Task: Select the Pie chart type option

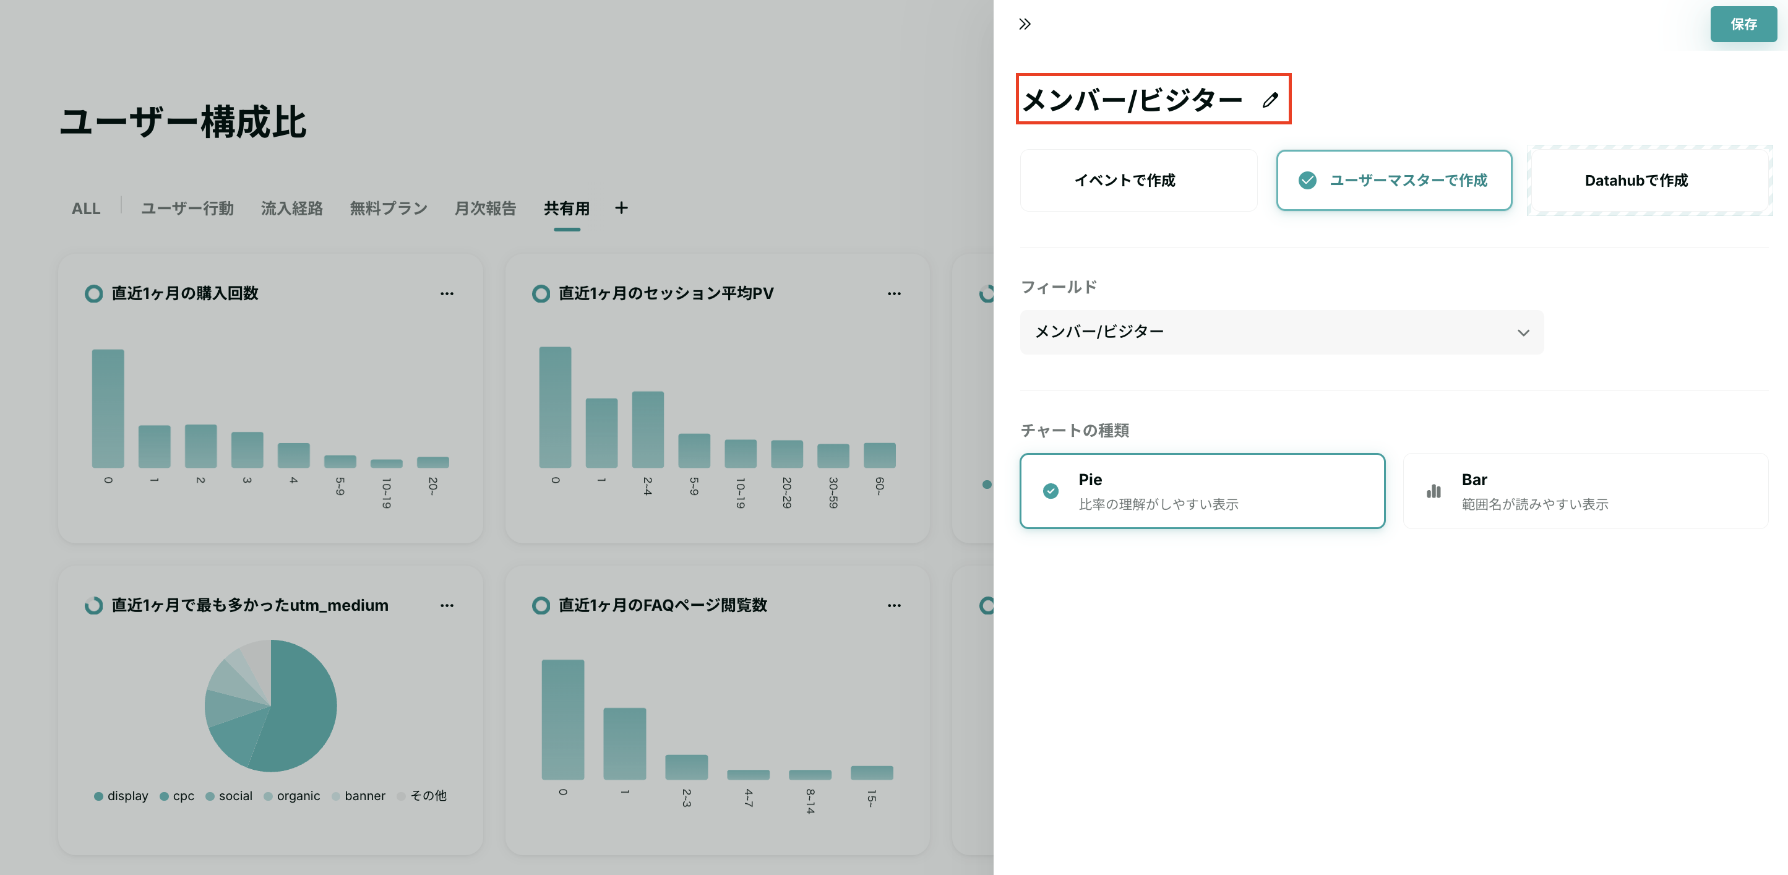Action: tap(1202, 491)
